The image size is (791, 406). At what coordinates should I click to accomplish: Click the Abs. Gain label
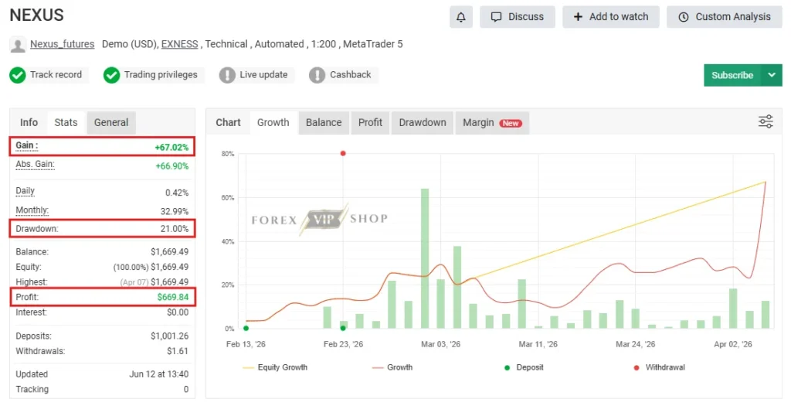click(x=35, y=165)
